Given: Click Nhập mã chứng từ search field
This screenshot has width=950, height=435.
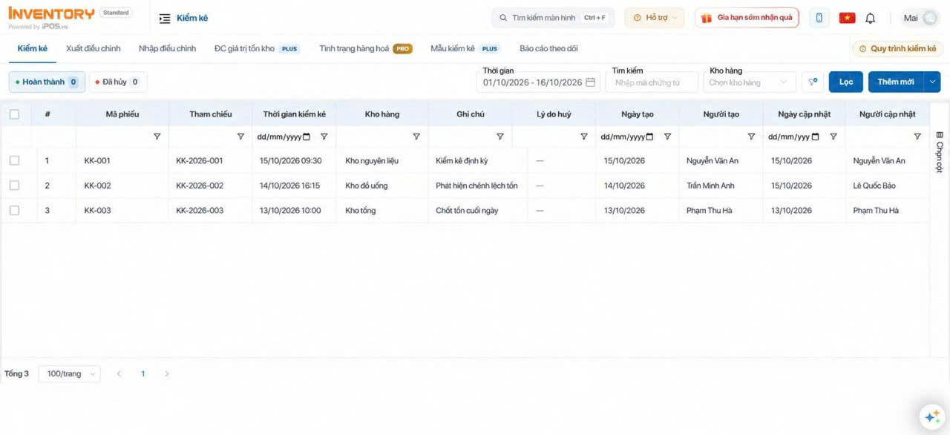Looking at the screenshot, I should tap(652, 82).
